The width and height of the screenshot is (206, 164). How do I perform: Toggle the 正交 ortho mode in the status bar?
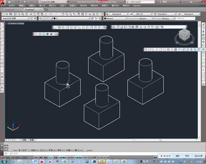(x=51, y=157)
